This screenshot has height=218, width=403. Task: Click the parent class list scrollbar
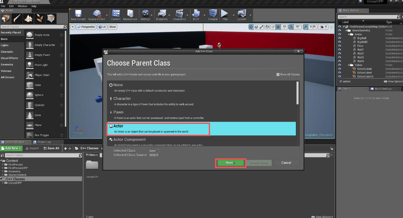pos(298,93)
